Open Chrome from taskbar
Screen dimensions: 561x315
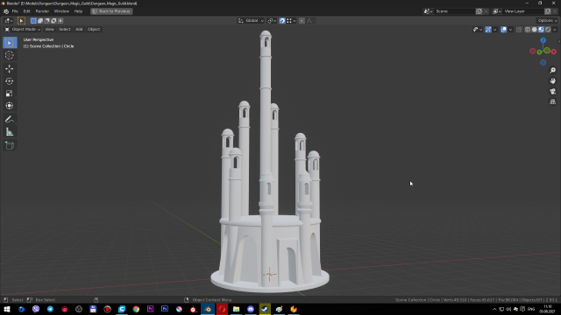coord(136,309)
